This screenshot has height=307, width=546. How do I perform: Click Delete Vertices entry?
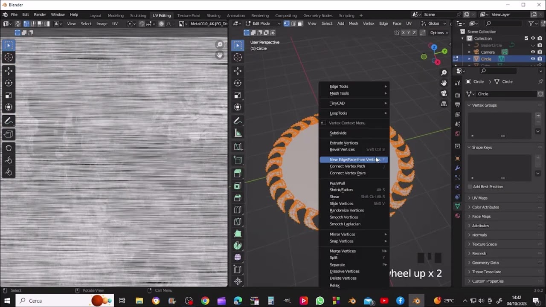coord(354,278)
